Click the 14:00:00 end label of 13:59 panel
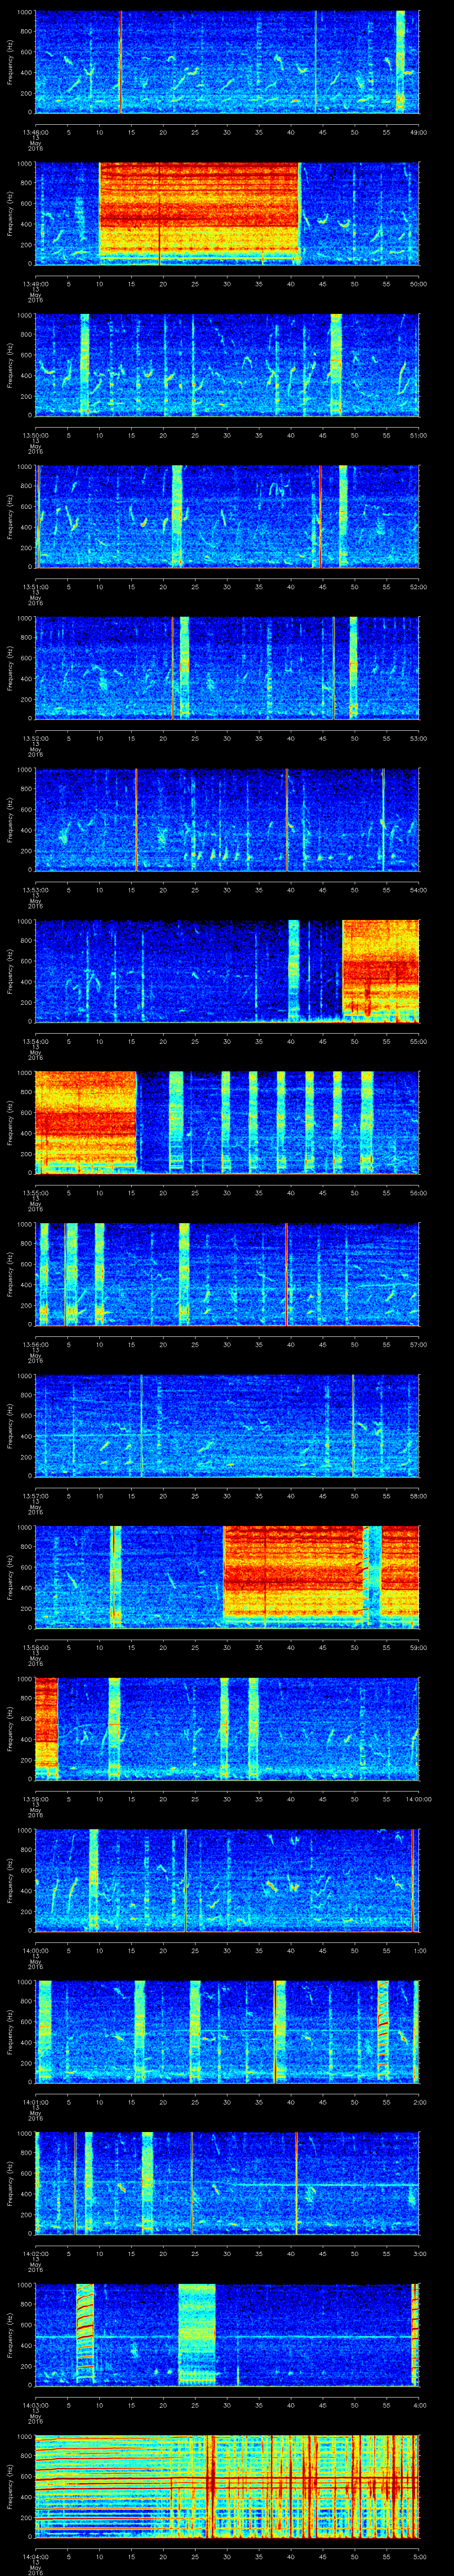Screen dimensions: 454x2576 pyautogui.click(x=418, y=1799)
